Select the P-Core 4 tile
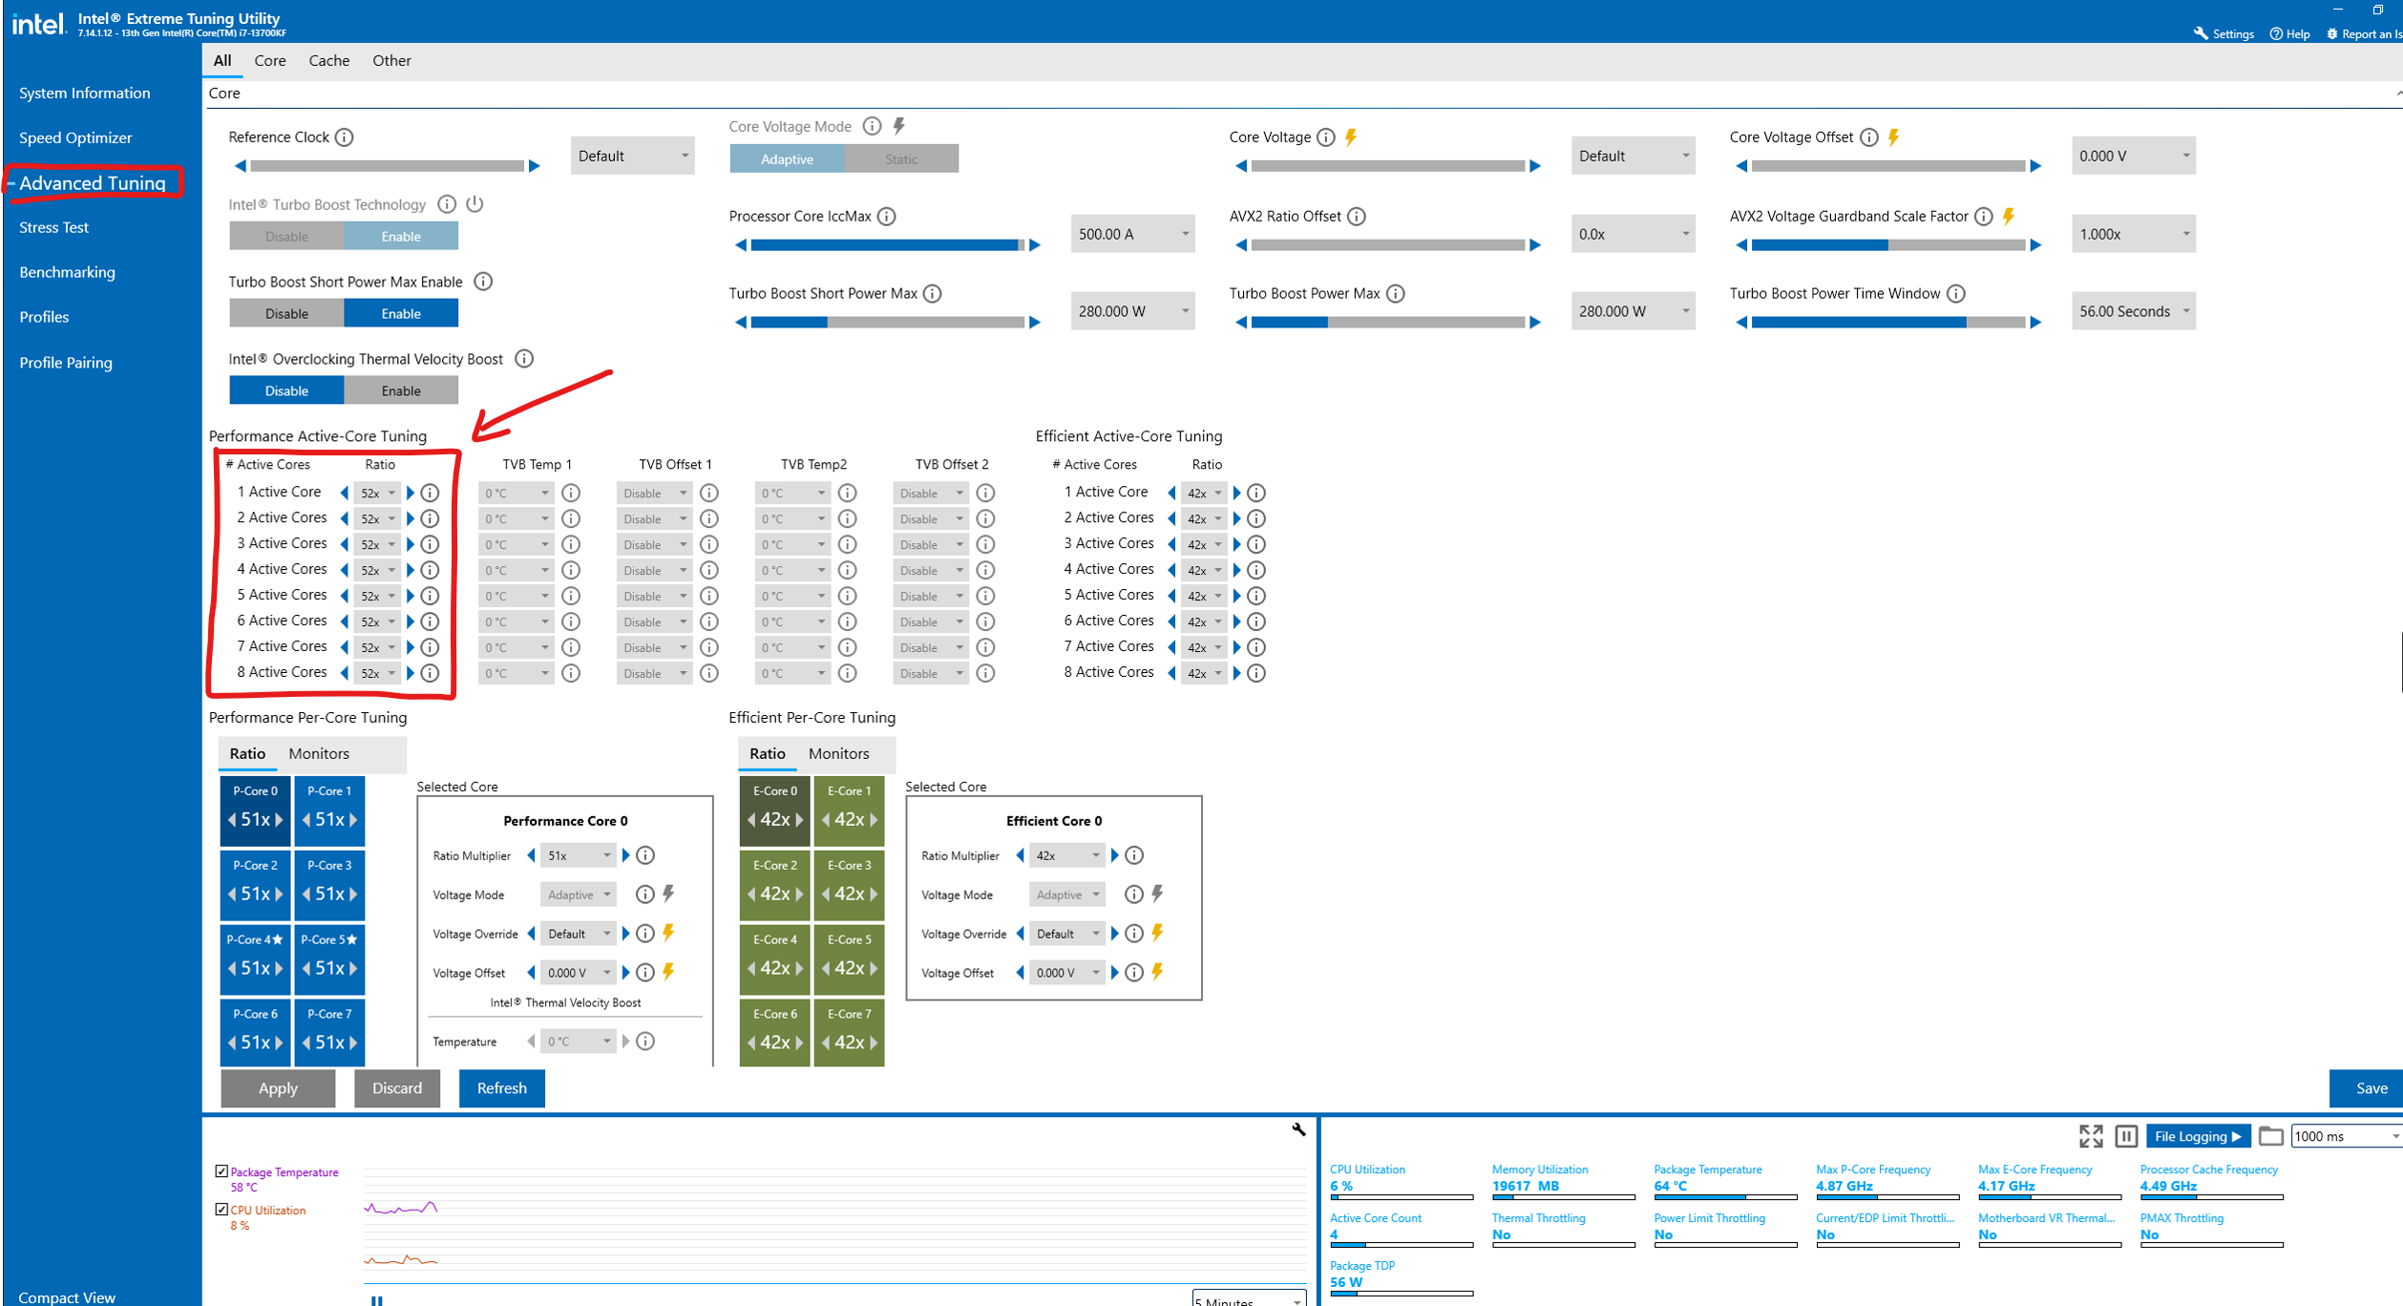This screenshot has width=2403, height=1306. tap(255, 958)
